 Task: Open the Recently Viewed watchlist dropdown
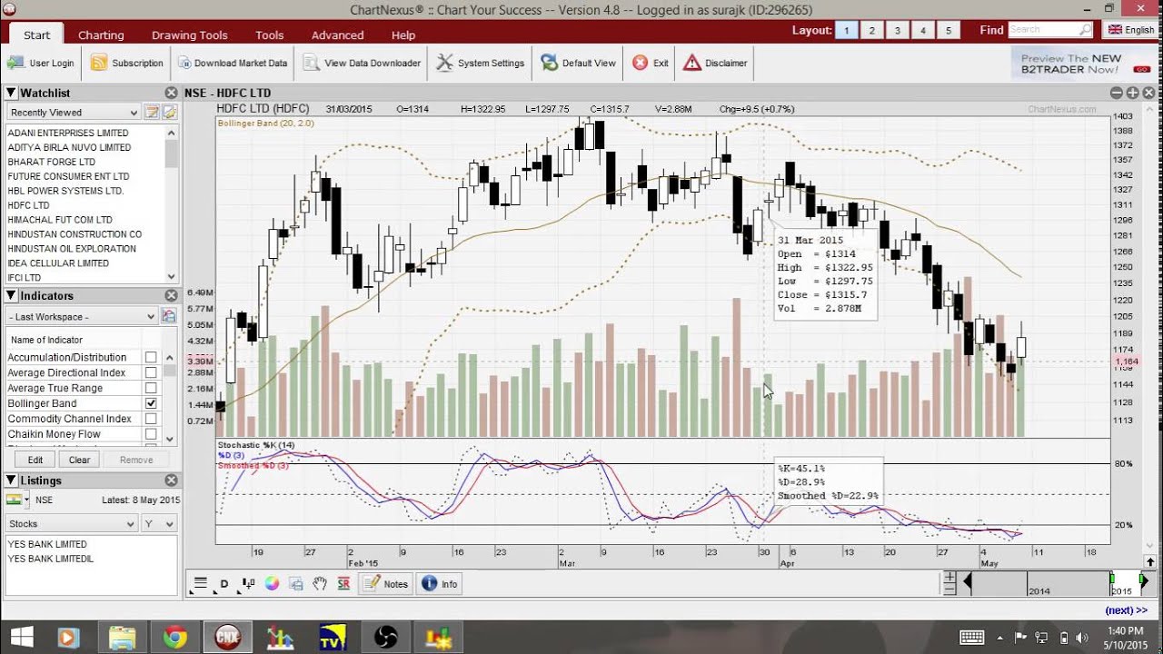(x=74, y=113)
